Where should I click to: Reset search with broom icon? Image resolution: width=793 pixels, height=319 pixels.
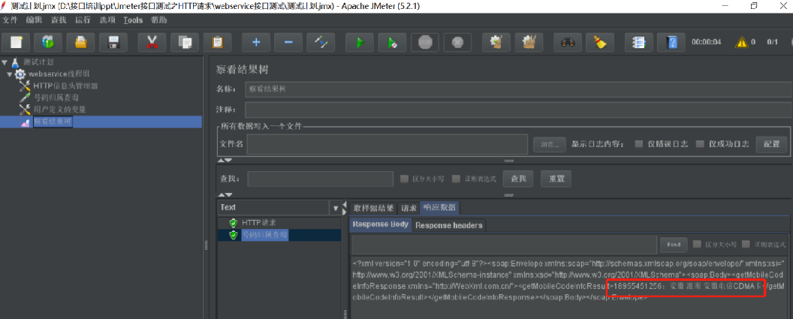[x=600, y=42]
